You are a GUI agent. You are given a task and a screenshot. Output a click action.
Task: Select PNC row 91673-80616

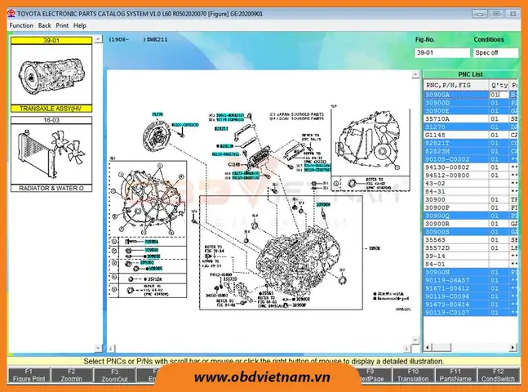pyautogui.click(x=471, y=305)
